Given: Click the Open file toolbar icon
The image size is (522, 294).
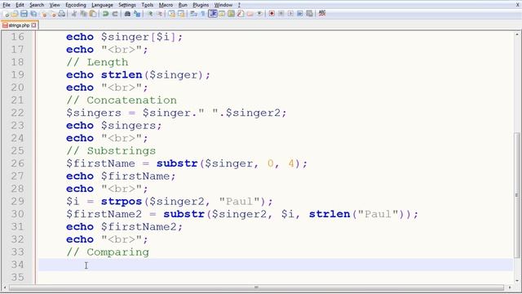Looking at the screenshot, I should pos(15,14).
